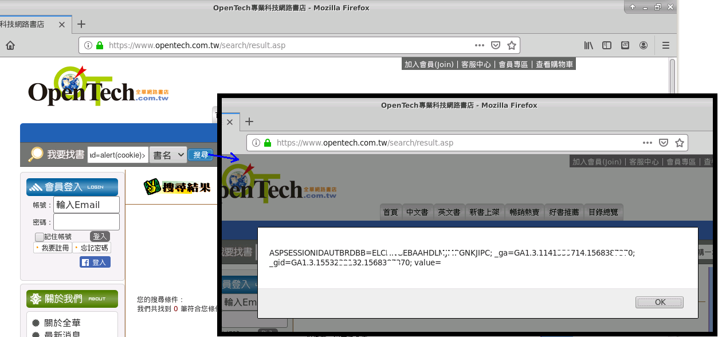Click 客服中心 link in front window
The width and height of the screenshot is (718, 337).
click(644, 162)
